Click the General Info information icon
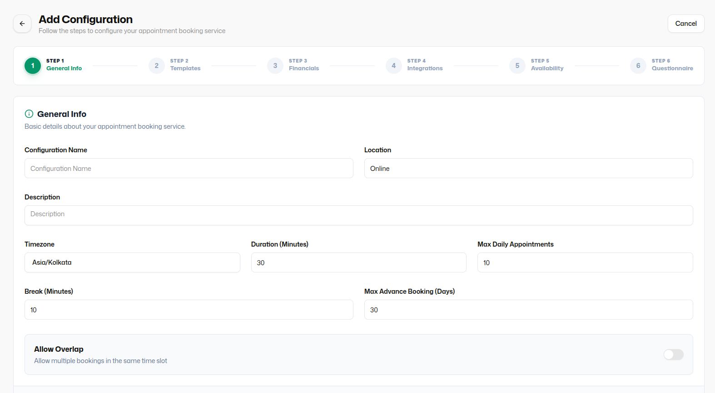 tap(29, 114)
